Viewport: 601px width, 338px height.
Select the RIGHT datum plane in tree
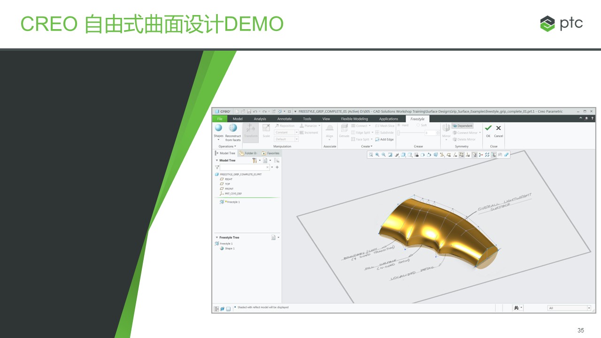tap(226, 179)
